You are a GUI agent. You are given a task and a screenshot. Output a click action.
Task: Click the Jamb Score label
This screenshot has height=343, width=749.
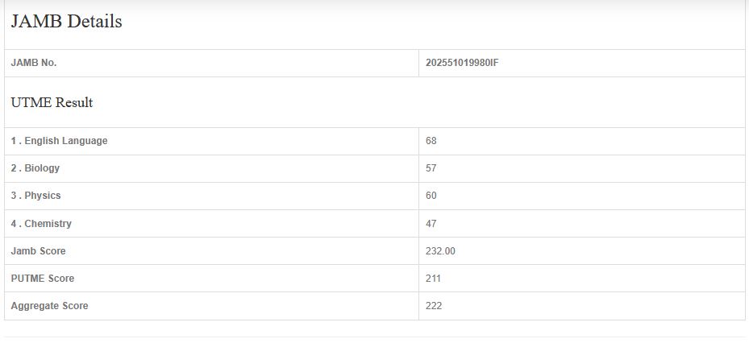pyautogui.click(x=38, y=250)
